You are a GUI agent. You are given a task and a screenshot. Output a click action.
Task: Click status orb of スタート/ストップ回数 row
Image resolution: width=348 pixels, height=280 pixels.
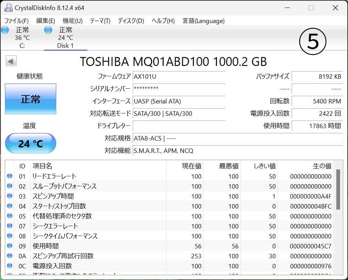(10, 206)
